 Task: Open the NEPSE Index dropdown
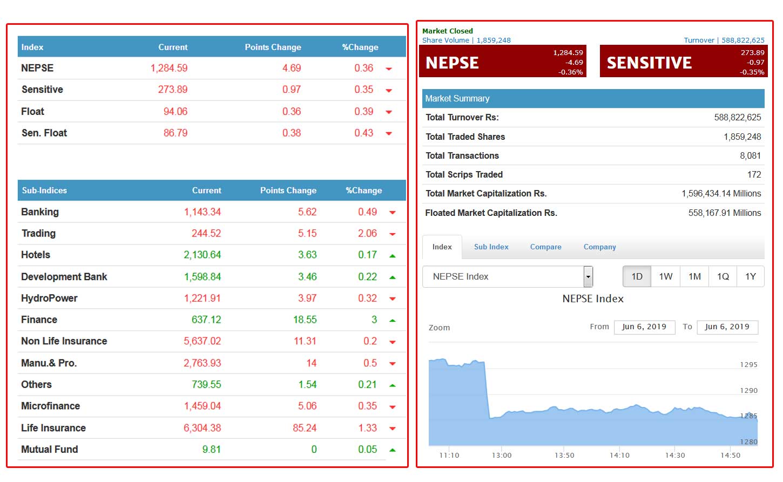pyautogui.click(x=508, y=276)
